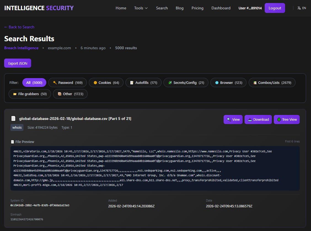This screenshot has width=311, height=231.
Task: Select the magnifier icon on the View button
Action: point(228,119)
